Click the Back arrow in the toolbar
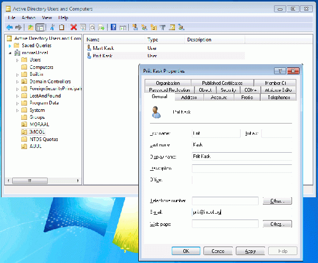The width and height of the screenshot is (318, 263). click(10, 27)
